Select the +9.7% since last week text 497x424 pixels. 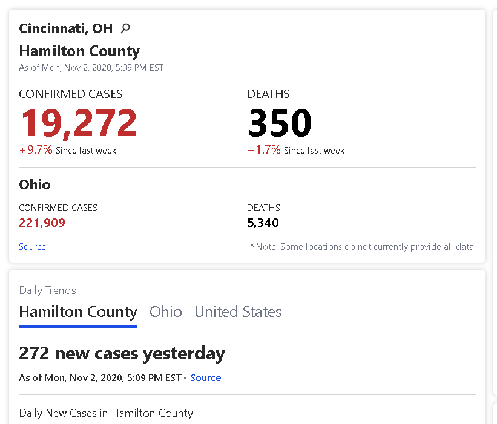(x=68, y=150)
